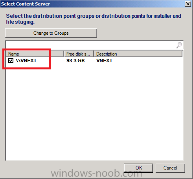This screenshot has width=193, height=179.
Task: Click the blue instruction text heading
Action: click(94, 19)
